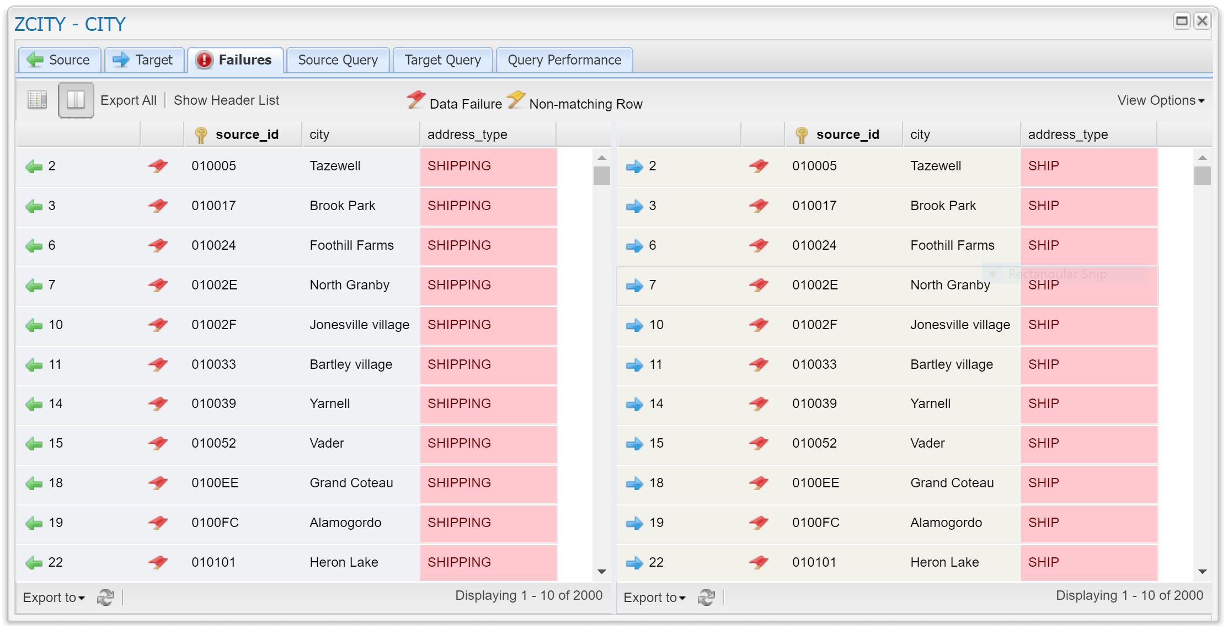The width and height of the screenshot is (1228, 629).
Task: Open the left pane Export to dropdown
Action: pyautogui.click(x=54, y=598)
